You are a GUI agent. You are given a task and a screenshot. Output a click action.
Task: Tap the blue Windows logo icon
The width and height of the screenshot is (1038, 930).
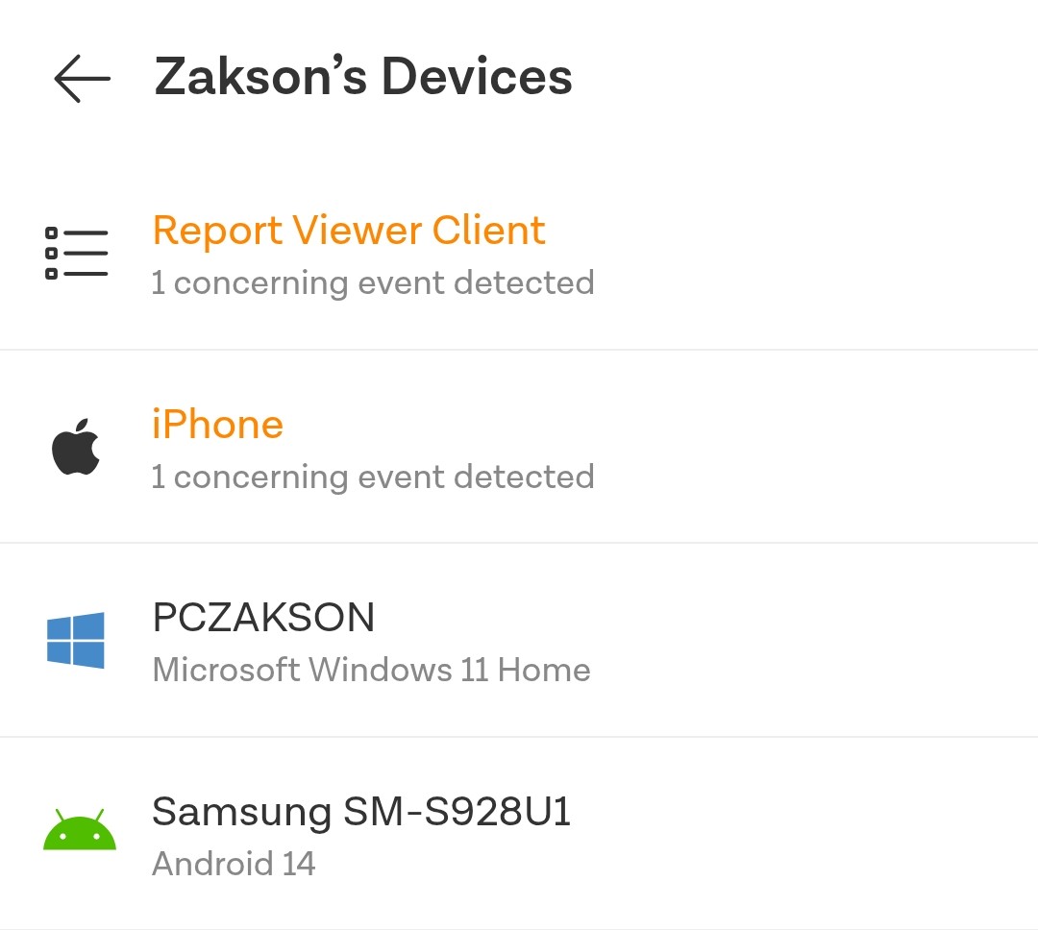tap(76, 640)
